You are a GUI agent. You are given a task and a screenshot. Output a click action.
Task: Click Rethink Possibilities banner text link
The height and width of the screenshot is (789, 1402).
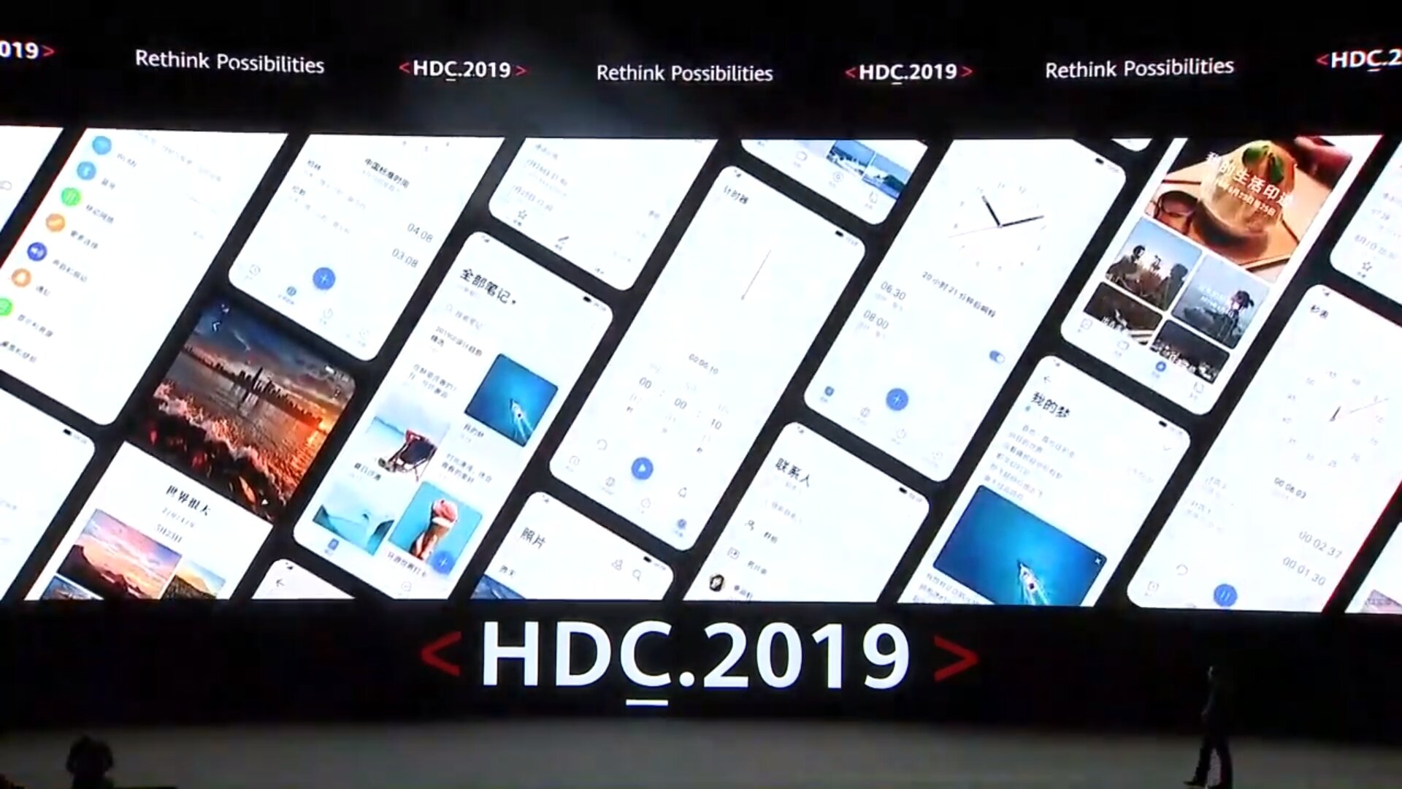(230, 61)
